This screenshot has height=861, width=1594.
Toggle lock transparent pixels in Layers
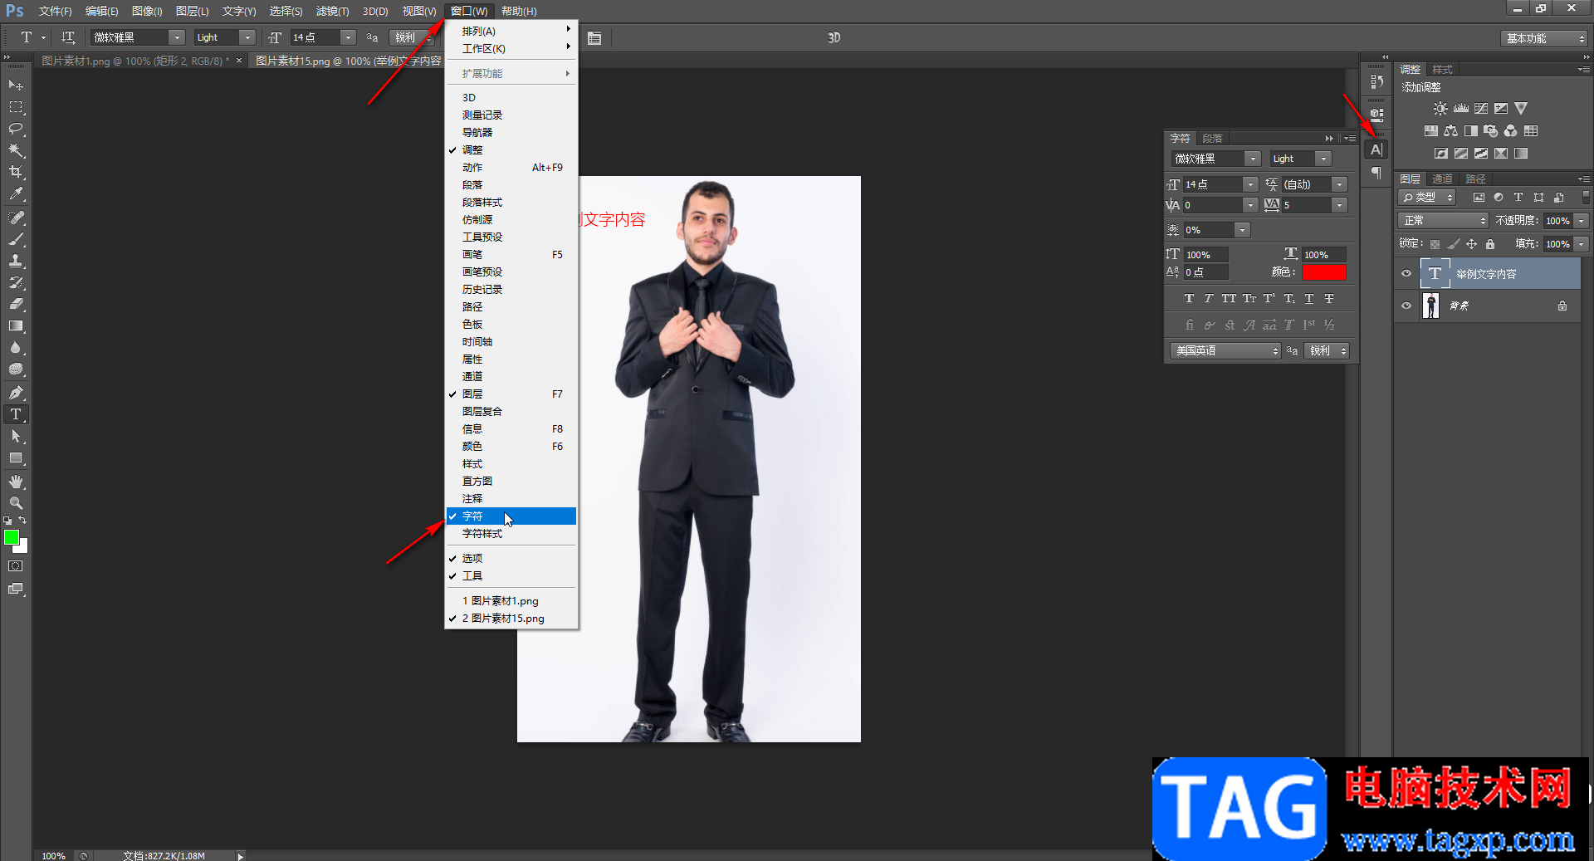[1435, 244]
